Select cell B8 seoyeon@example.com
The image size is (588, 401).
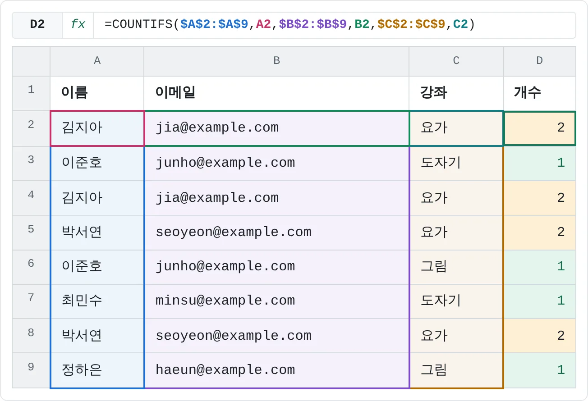(x=276, y=336)
